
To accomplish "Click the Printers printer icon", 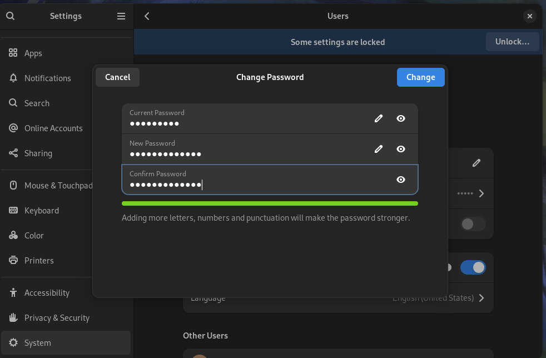I will click(13, 260).
